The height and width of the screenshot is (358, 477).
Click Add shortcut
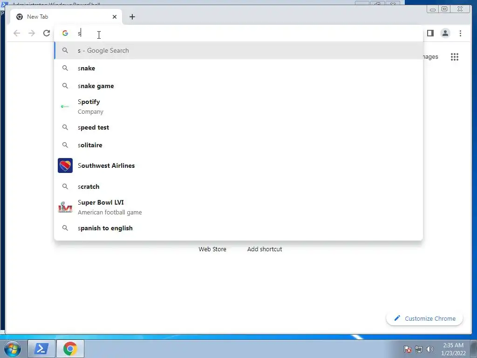pos(265,249)
